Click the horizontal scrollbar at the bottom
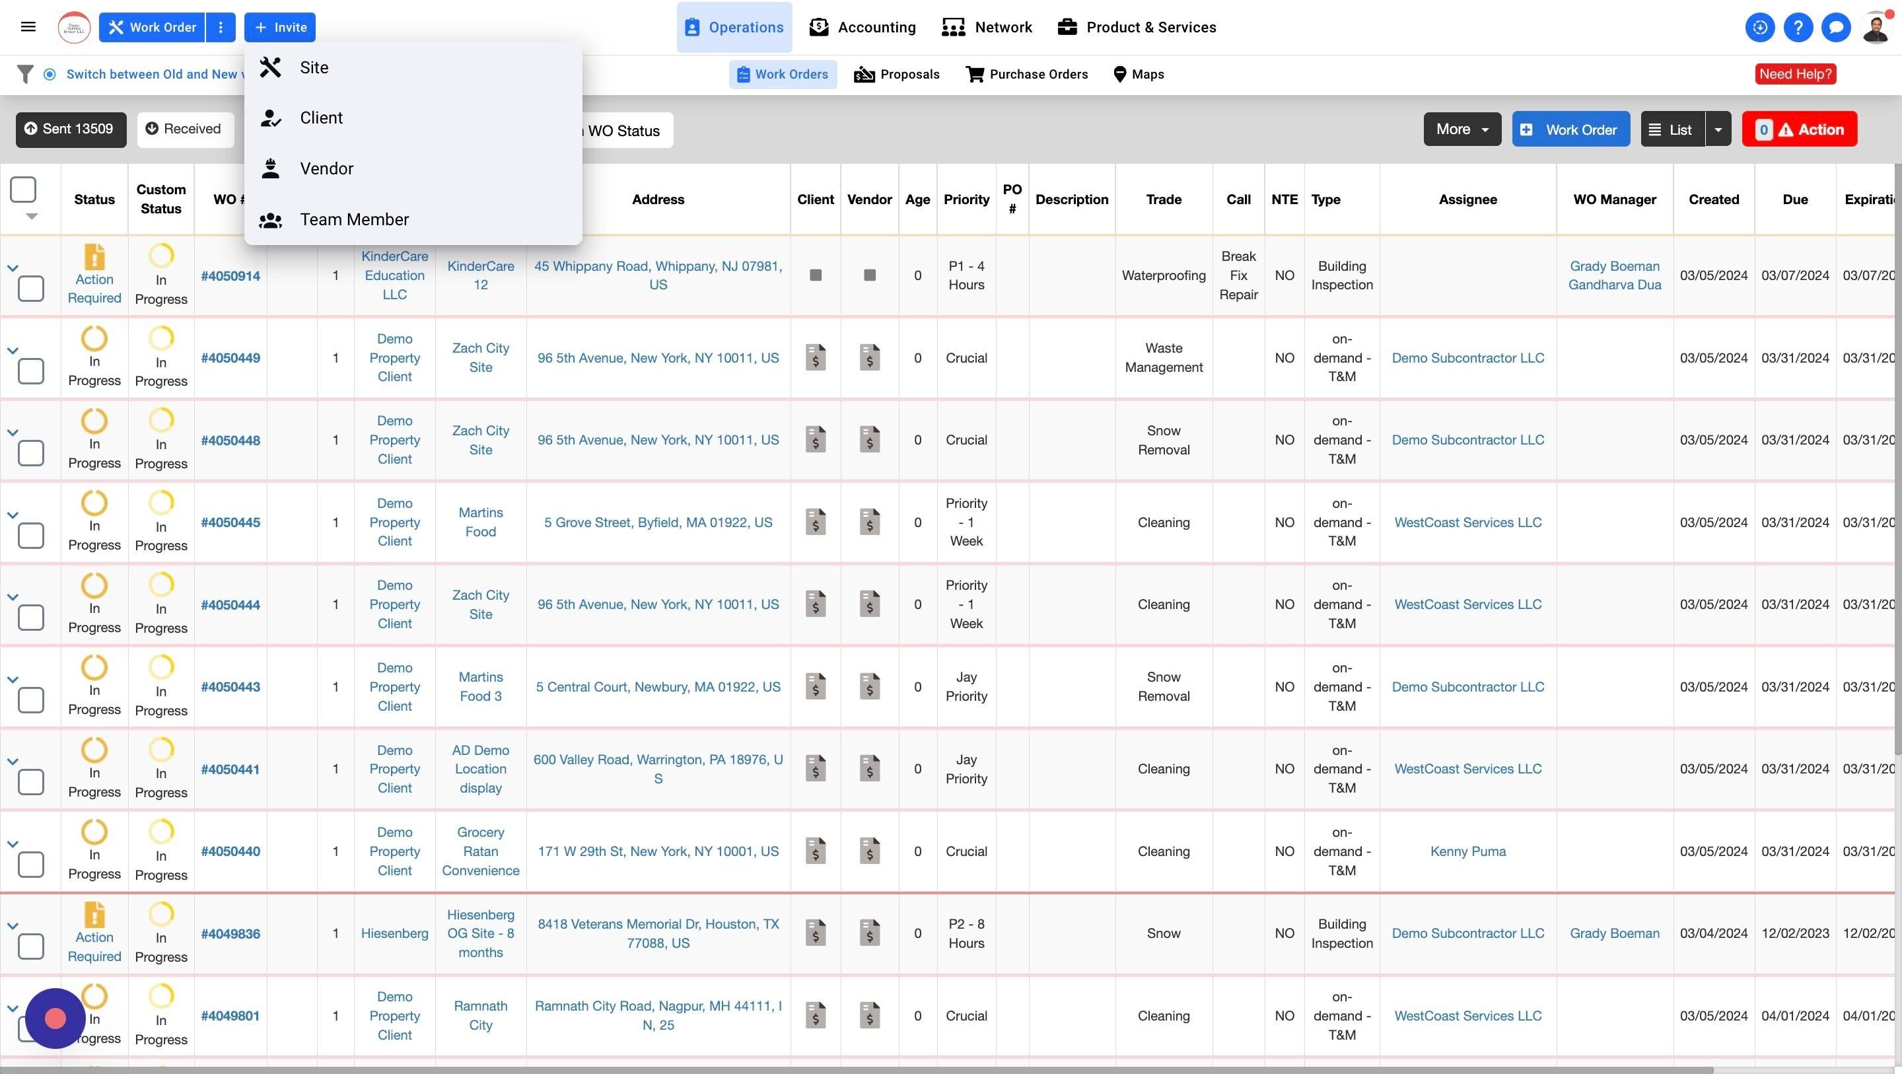The height and width of the screenshot is (1074, 1902). [886, 1069]
